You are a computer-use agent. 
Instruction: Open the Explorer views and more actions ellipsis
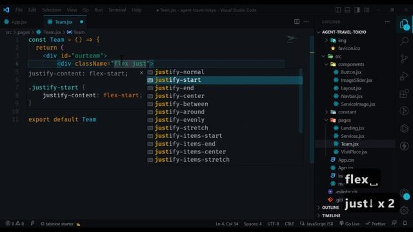[x=387, y=22]
